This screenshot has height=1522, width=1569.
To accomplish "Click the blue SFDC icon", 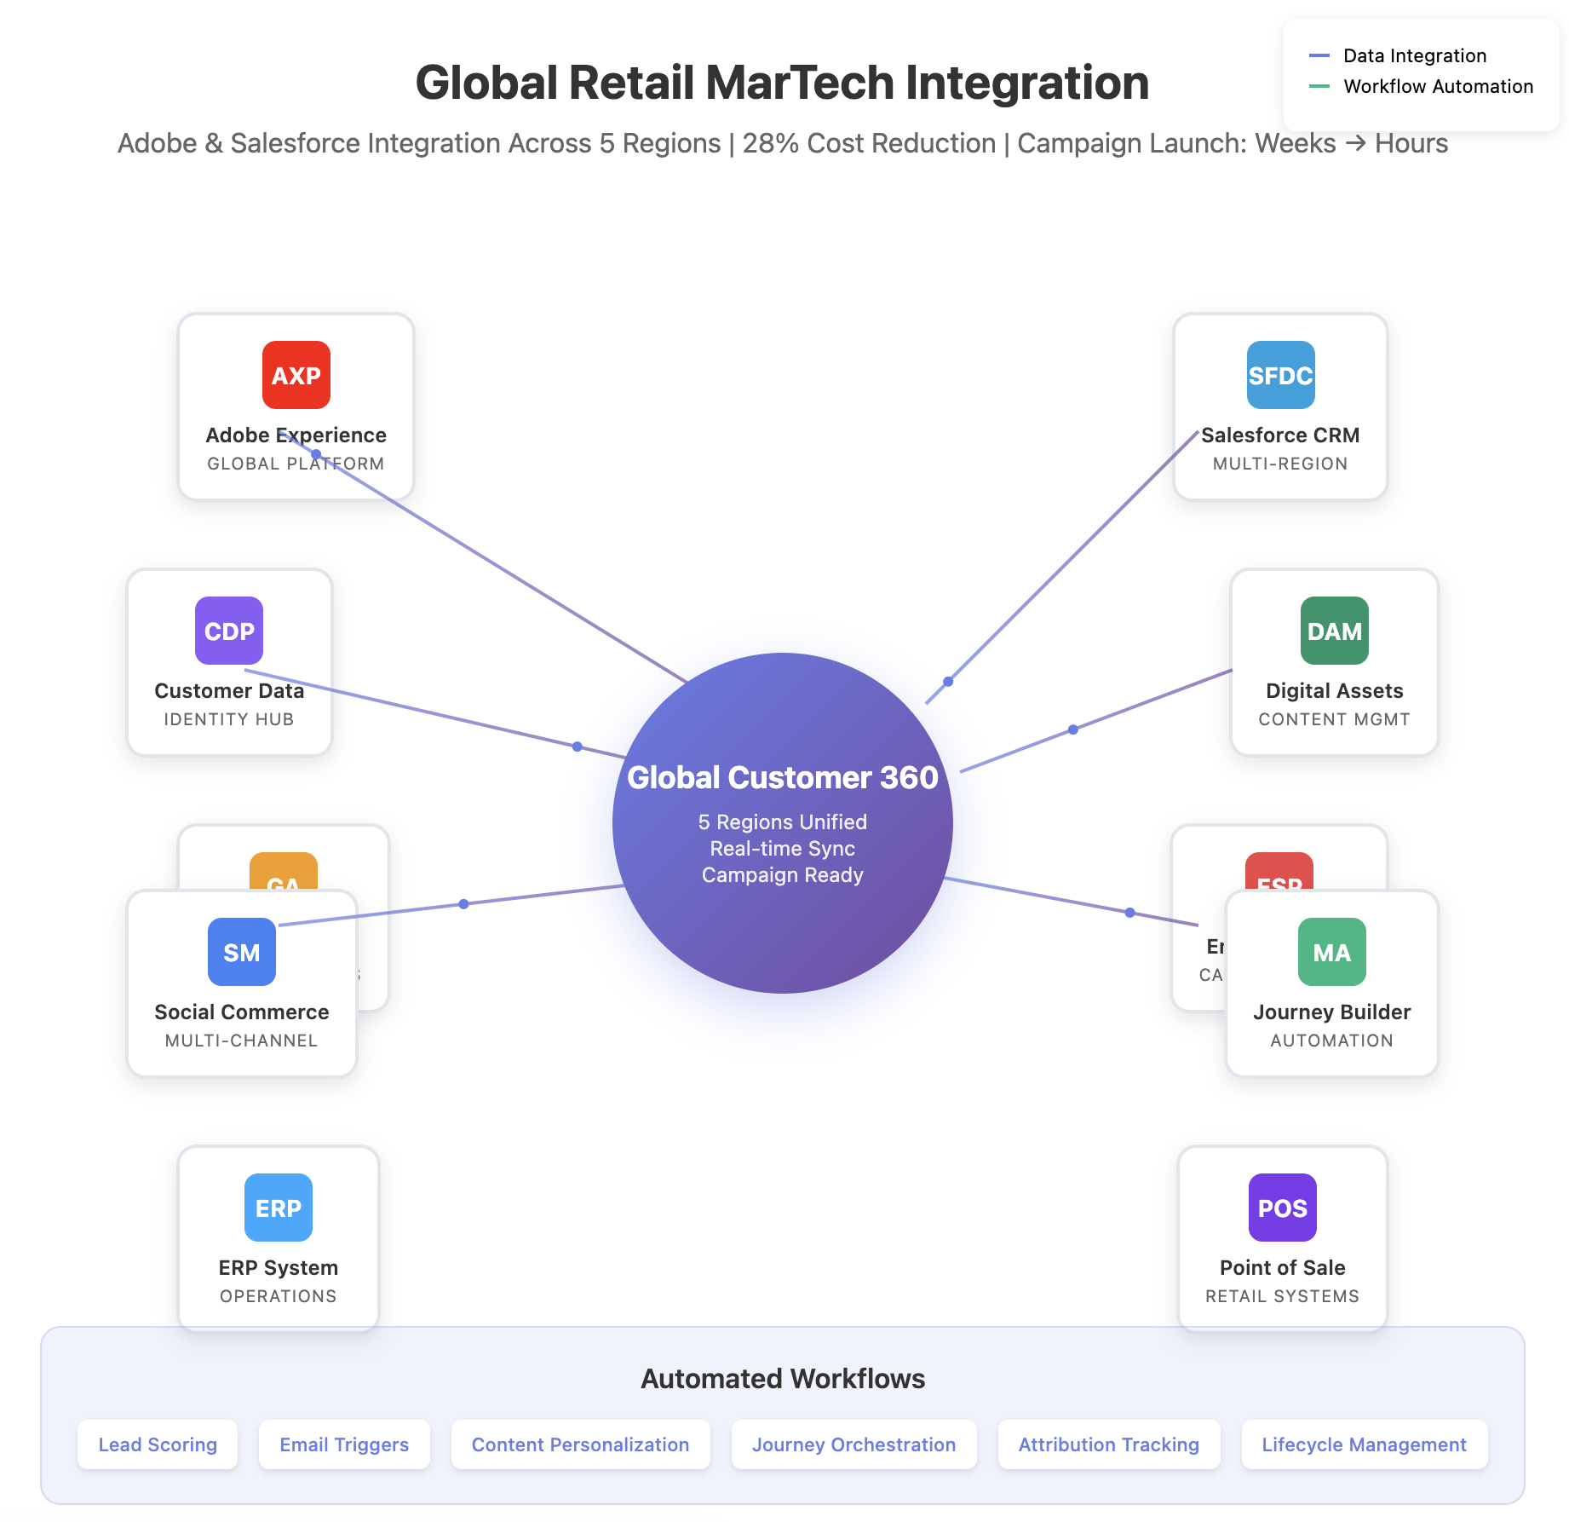I will (1280, 375).
